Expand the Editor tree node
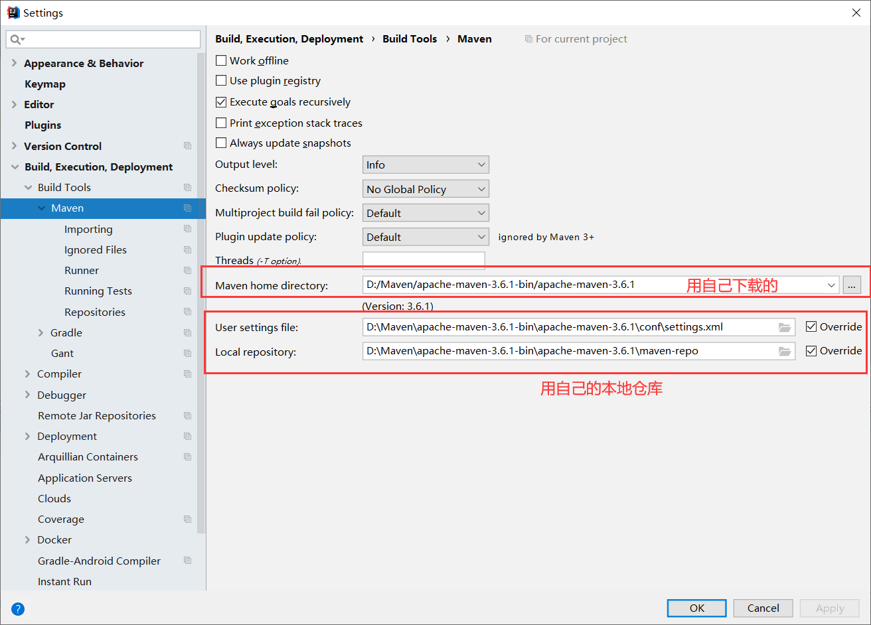 tap(14, 104)
